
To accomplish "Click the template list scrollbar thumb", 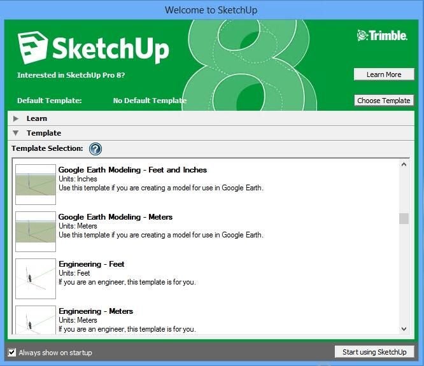I will (x=404, y=219).
